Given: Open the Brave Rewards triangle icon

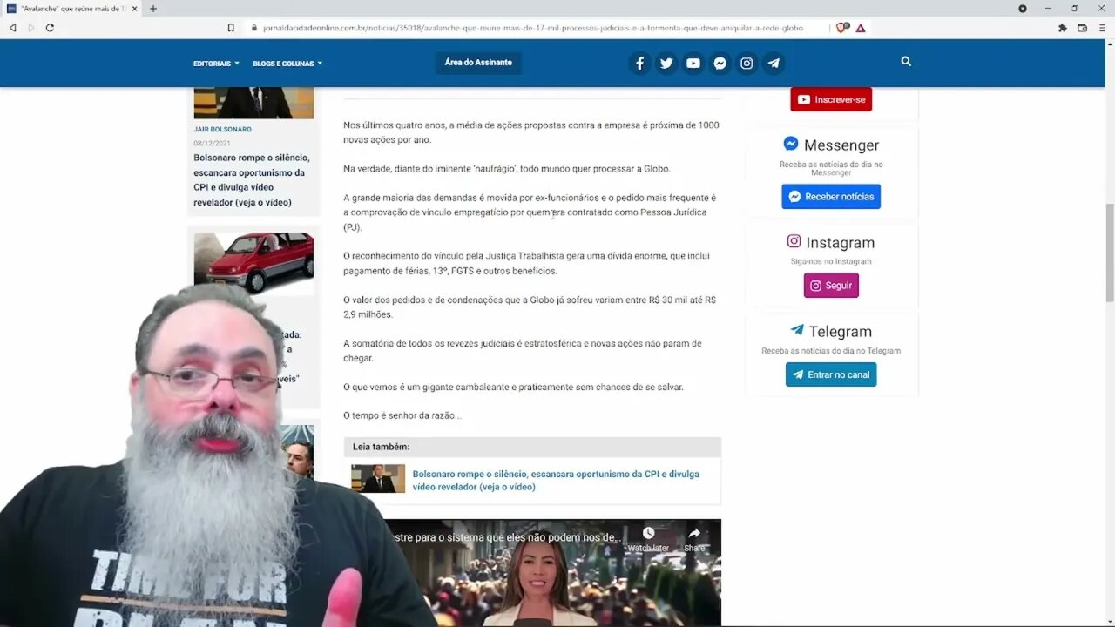Looking at the screenshot, I should click(x=861, y=28).
